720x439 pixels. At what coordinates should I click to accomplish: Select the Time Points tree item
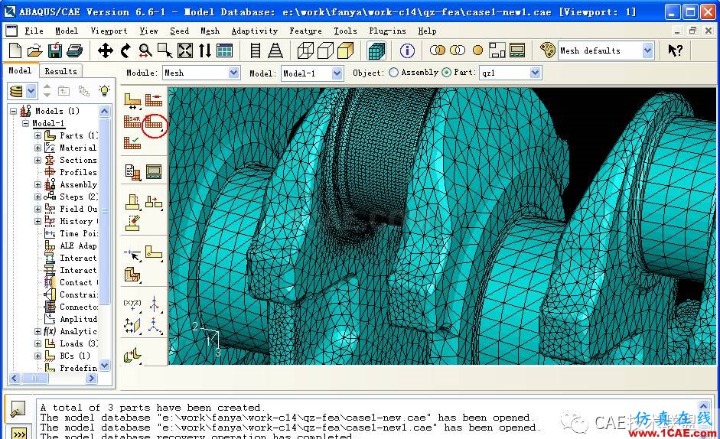[78, 233]
